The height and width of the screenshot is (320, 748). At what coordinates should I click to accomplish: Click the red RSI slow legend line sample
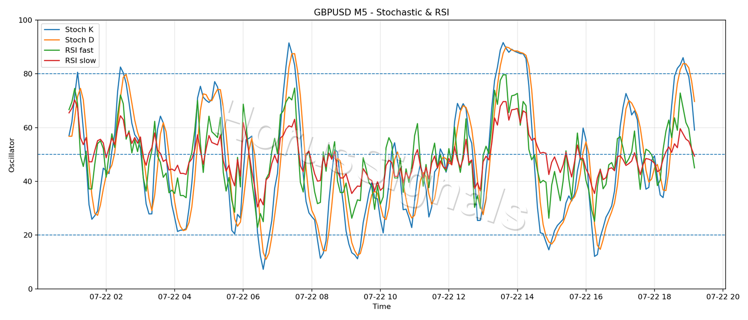pos(52,61)
